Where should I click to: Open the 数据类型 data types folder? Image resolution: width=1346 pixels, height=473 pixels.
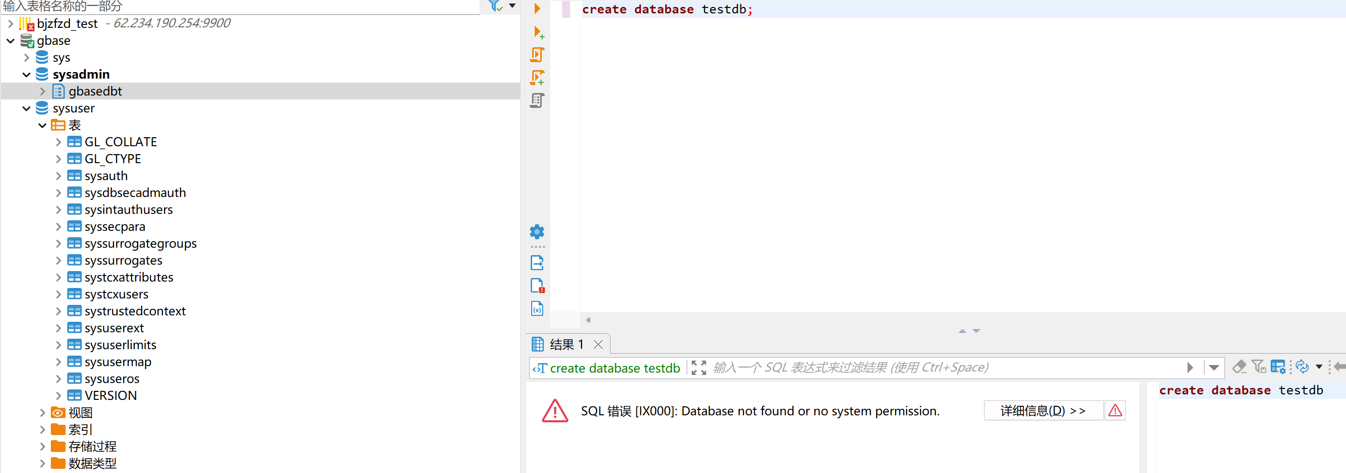pos(93,463)
